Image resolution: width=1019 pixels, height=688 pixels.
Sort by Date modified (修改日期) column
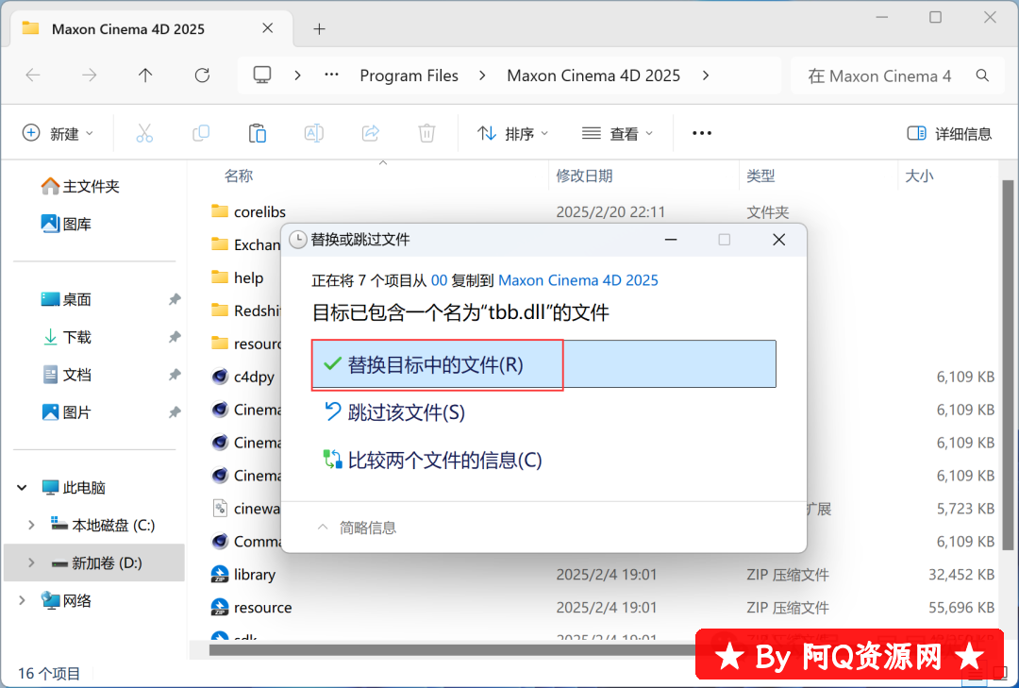click(584, 176)
